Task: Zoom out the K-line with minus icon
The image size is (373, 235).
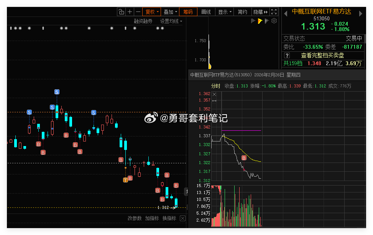Action: pos(138,12)
